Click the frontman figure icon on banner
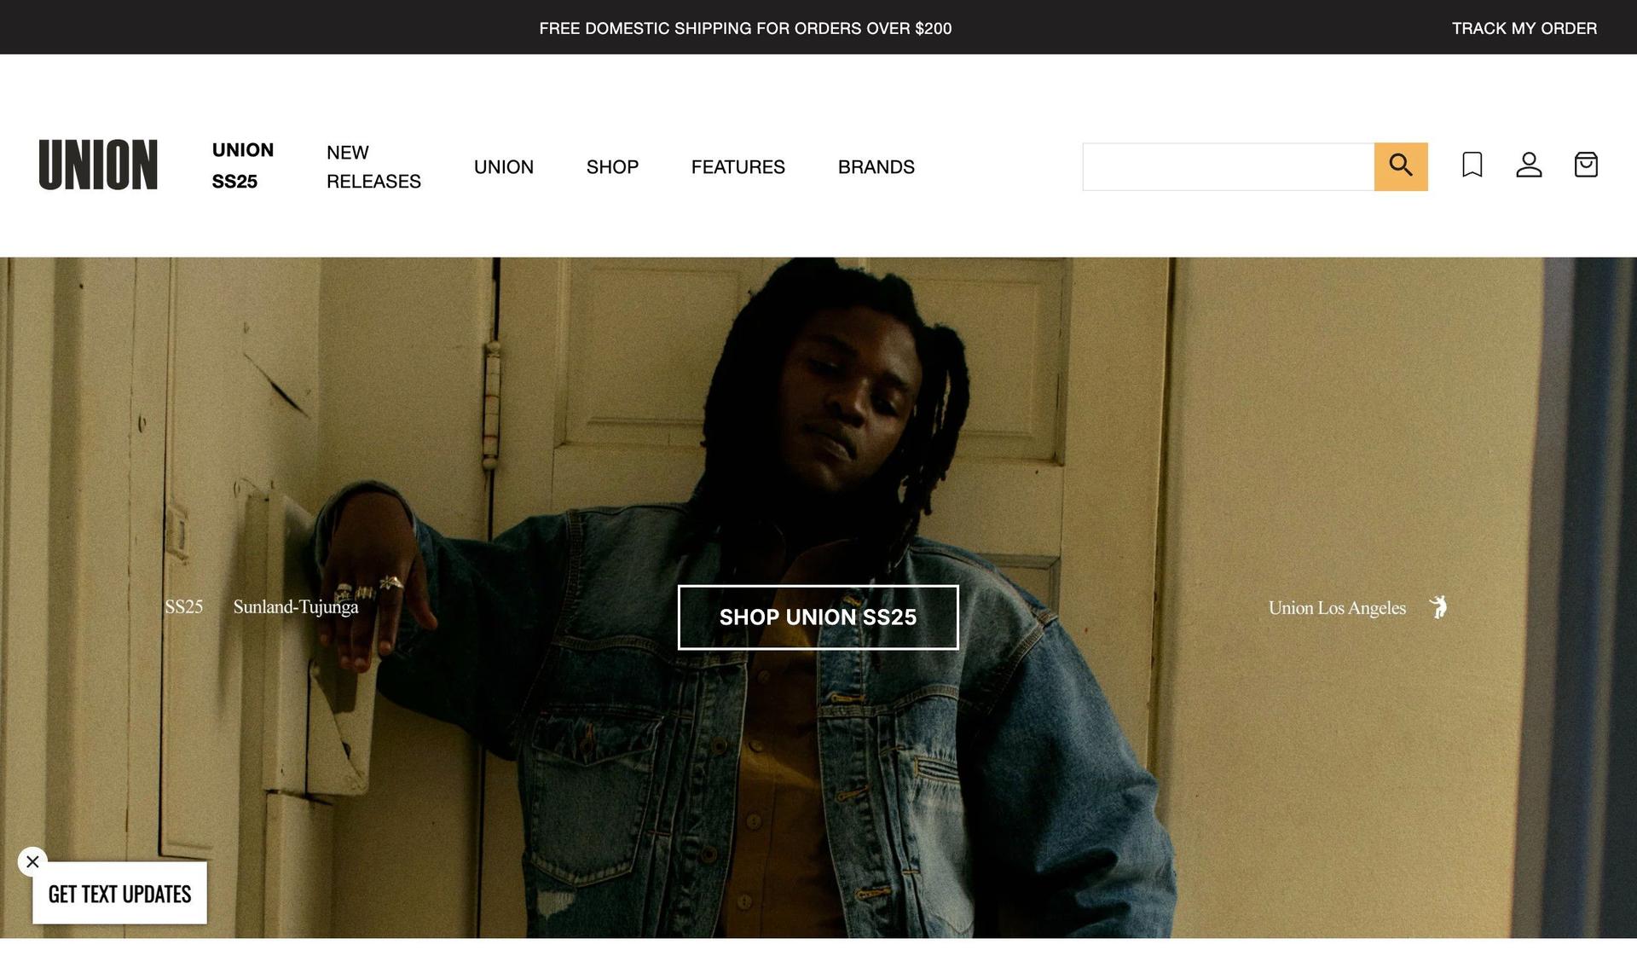The image size is (1637, 956). point(1438,607)
